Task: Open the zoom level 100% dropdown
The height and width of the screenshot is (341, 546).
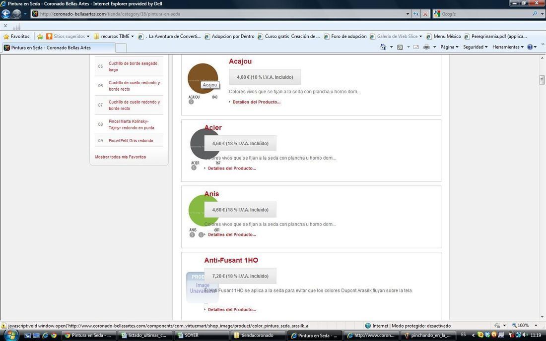Action: pyautogui.click(x=536, y=326)
